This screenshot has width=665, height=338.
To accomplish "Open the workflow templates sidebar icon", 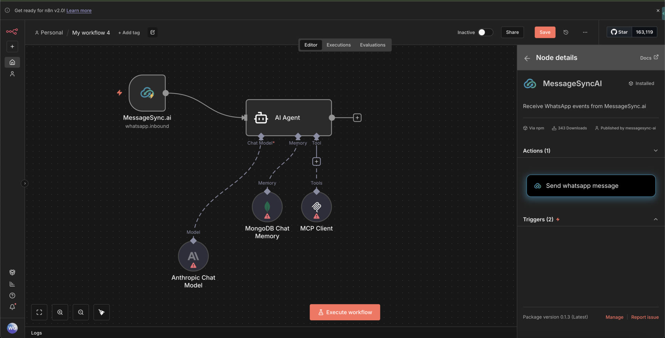I will (x=12, y=272).
